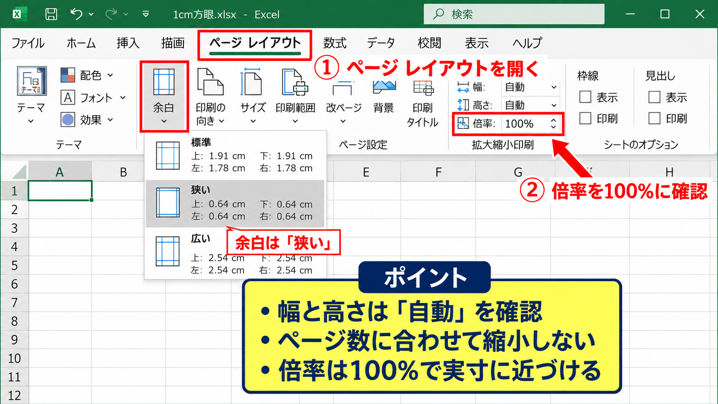Toggle 枠線 表示 gridlines view checkbox
Screen dimensions: 718x404
(585, 97)
